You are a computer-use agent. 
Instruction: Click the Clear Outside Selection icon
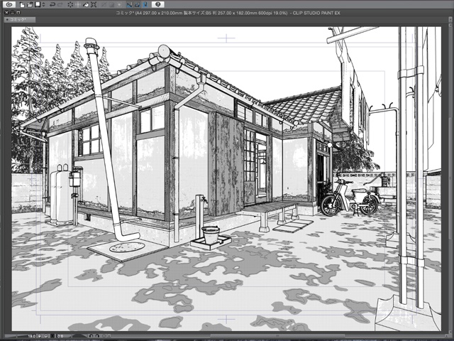(78, 4)
